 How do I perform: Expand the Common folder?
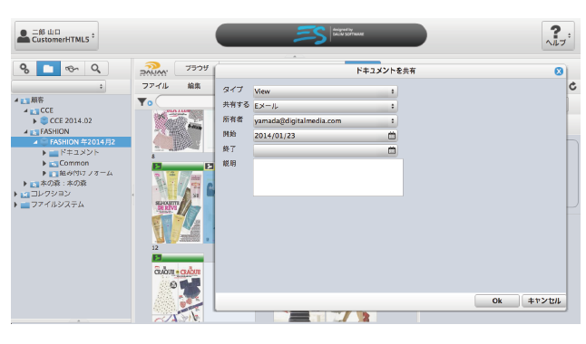tap(44, 163)
